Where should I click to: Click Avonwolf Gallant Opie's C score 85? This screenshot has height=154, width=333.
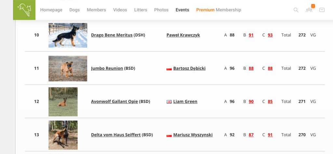point(270,102)
